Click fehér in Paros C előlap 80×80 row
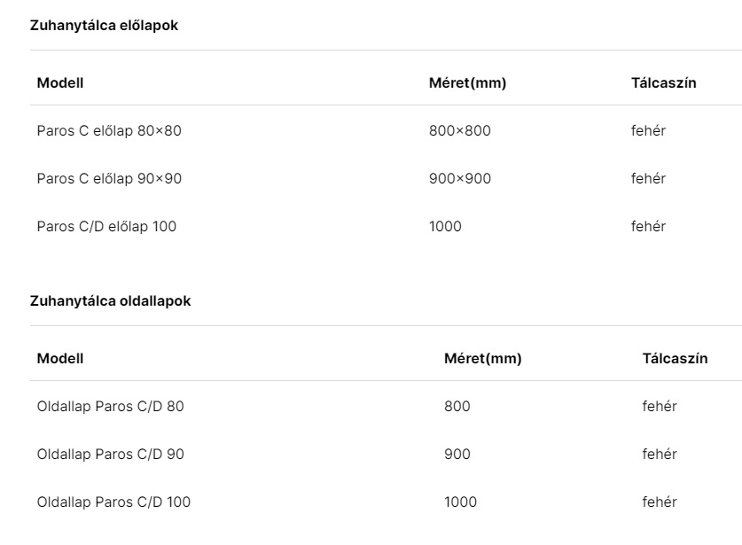 click(648, 131)
